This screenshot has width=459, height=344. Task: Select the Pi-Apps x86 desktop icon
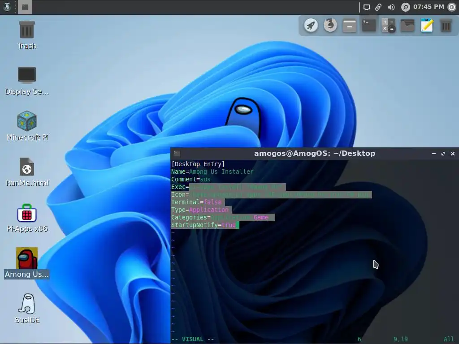point(27,218)
